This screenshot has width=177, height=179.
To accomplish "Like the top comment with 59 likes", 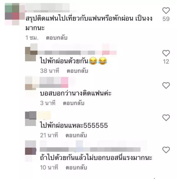I will (x=166, y=11).
